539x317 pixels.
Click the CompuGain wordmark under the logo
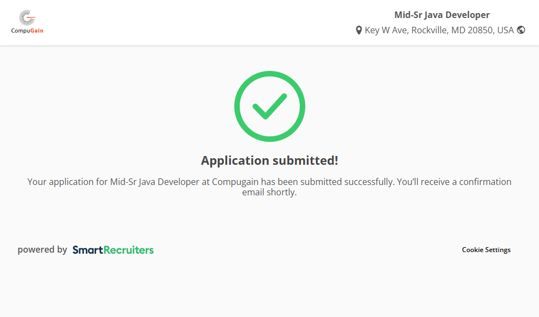coord(27,31)
